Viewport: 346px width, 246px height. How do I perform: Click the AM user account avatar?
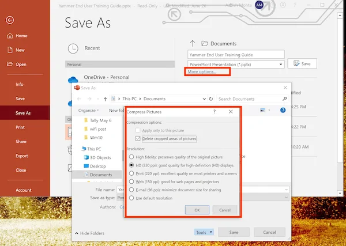click(259, 5)
